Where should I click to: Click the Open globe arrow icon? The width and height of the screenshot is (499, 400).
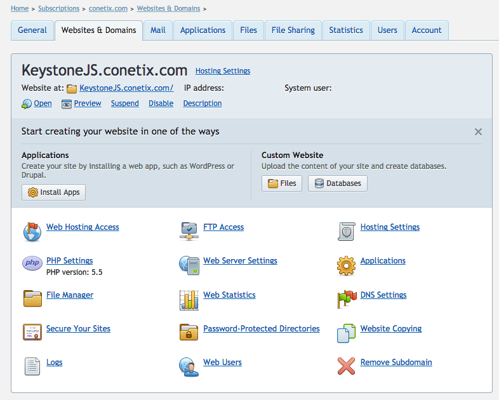[x=27, y=103]
